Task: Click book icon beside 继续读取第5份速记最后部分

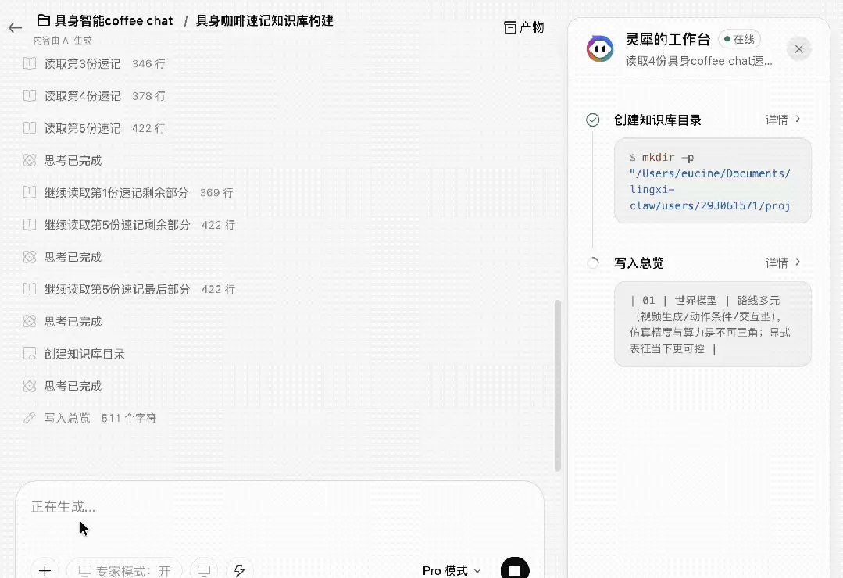Action: click(30, 289)
